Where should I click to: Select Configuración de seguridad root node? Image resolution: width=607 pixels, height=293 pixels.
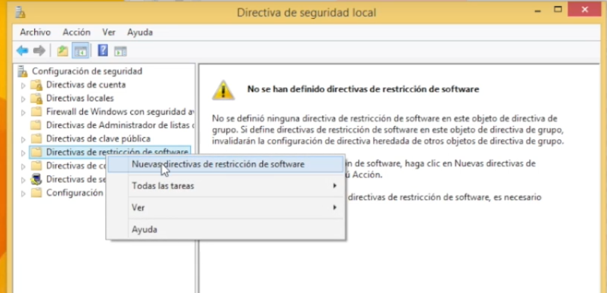[87, 71]
